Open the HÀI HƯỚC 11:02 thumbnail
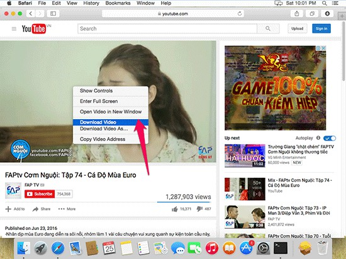Image resolution: width=346 pixels, height=259 pixels. [x=245, y=156]
